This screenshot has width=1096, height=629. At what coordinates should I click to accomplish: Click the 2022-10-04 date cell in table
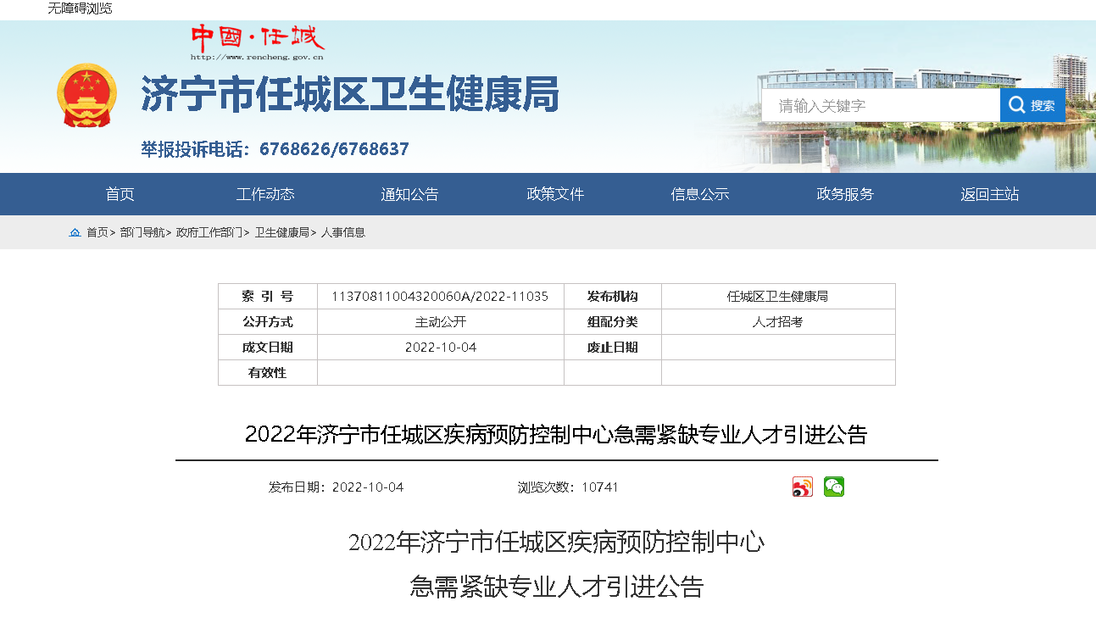click(441, 348)
